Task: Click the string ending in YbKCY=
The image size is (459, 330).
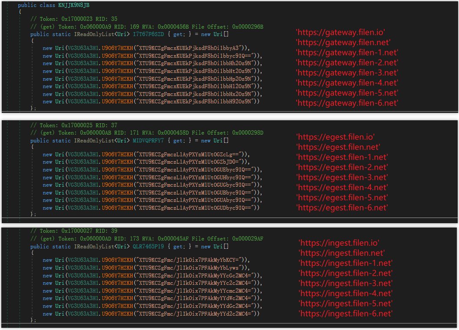Action: 189,260
